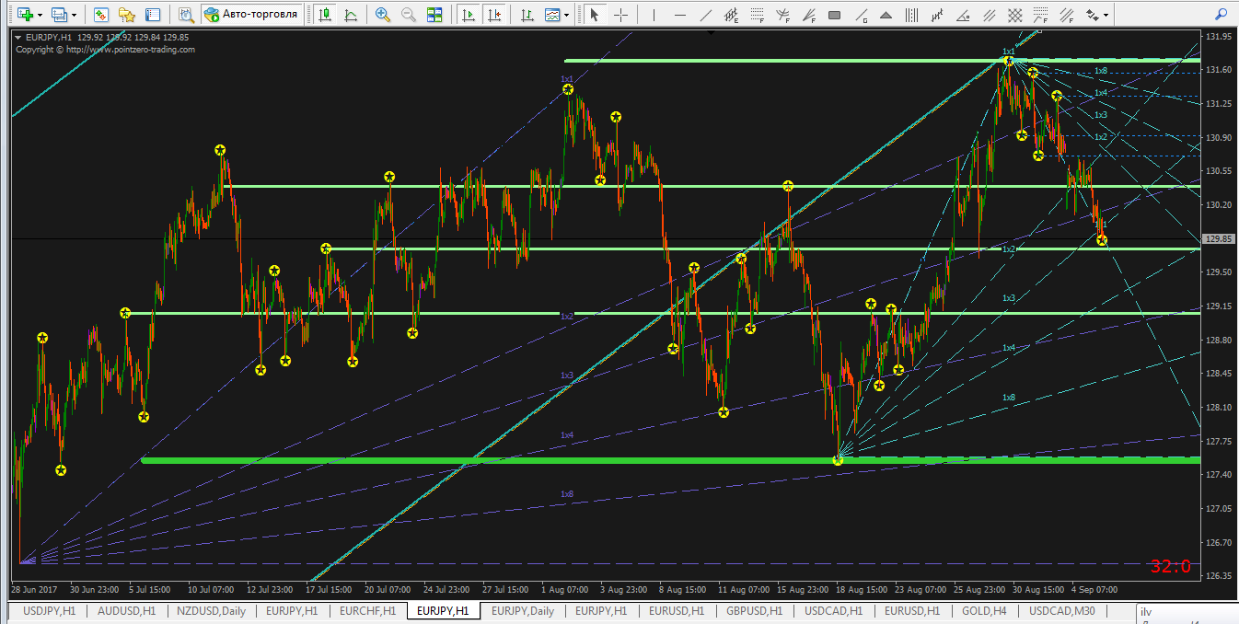
Task: Switch to the GBPUSD,H1 tab
Action: (754, 610)
